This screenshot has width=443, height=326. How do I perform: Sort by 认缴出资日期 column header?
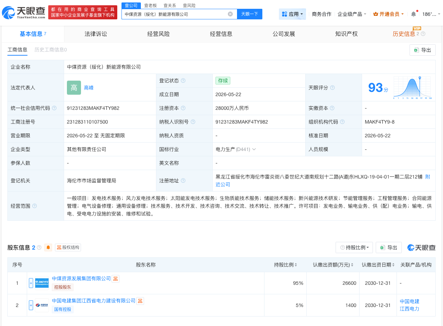point(378,265)
